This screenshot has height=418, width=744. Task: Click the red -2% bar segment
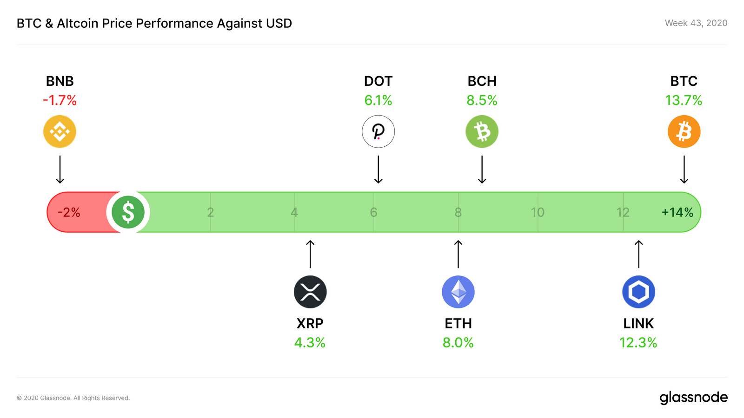(74, 212)
